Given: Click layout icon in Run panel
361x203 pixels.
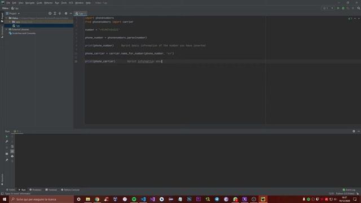Looking at the screenshot, I should [x=7, y=153].
